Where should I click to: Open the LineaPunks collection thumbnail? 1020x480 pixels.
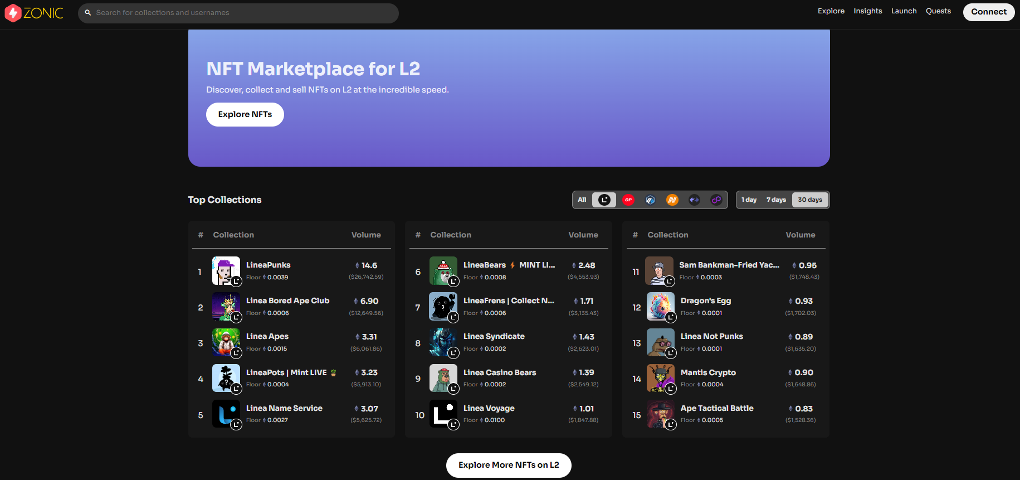click(x=226, y=271)
